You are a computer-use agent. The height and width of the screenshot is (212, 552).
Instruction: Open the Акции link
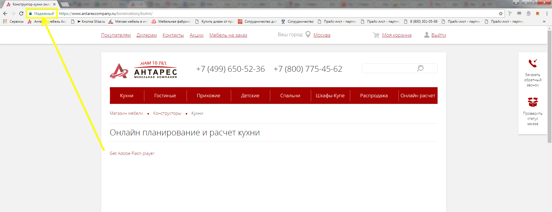coord(197,35)
